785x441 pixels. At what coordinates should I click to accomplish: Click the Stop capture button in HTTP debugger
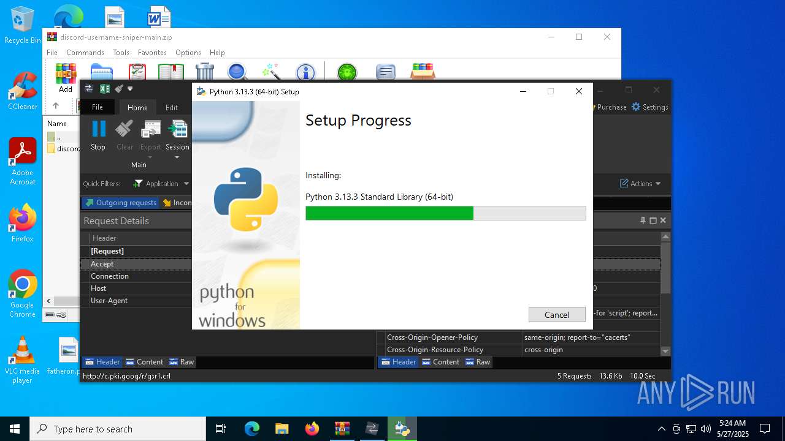point(98,135)
